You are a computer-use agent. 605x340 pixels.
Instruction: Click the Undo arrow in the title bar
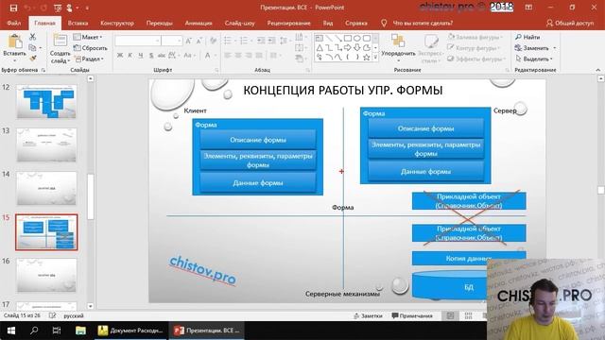(27, 8)
